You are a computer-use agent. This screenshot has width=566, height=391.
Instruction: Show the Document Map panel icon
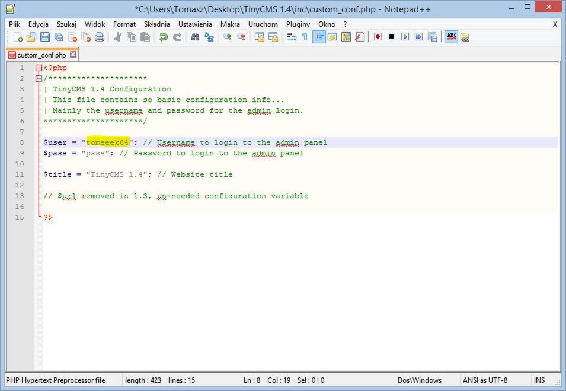(x=346, y=37)
